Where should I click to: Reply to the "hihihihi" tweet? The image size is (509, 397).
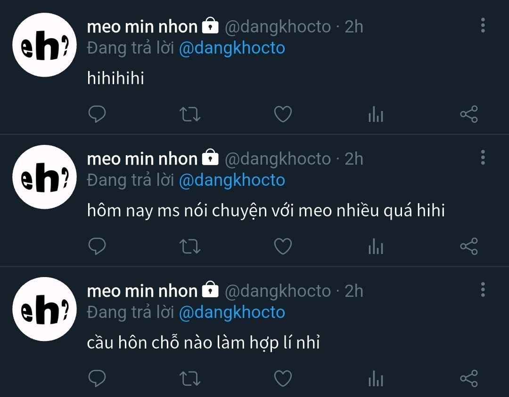[x=97, y=114]
